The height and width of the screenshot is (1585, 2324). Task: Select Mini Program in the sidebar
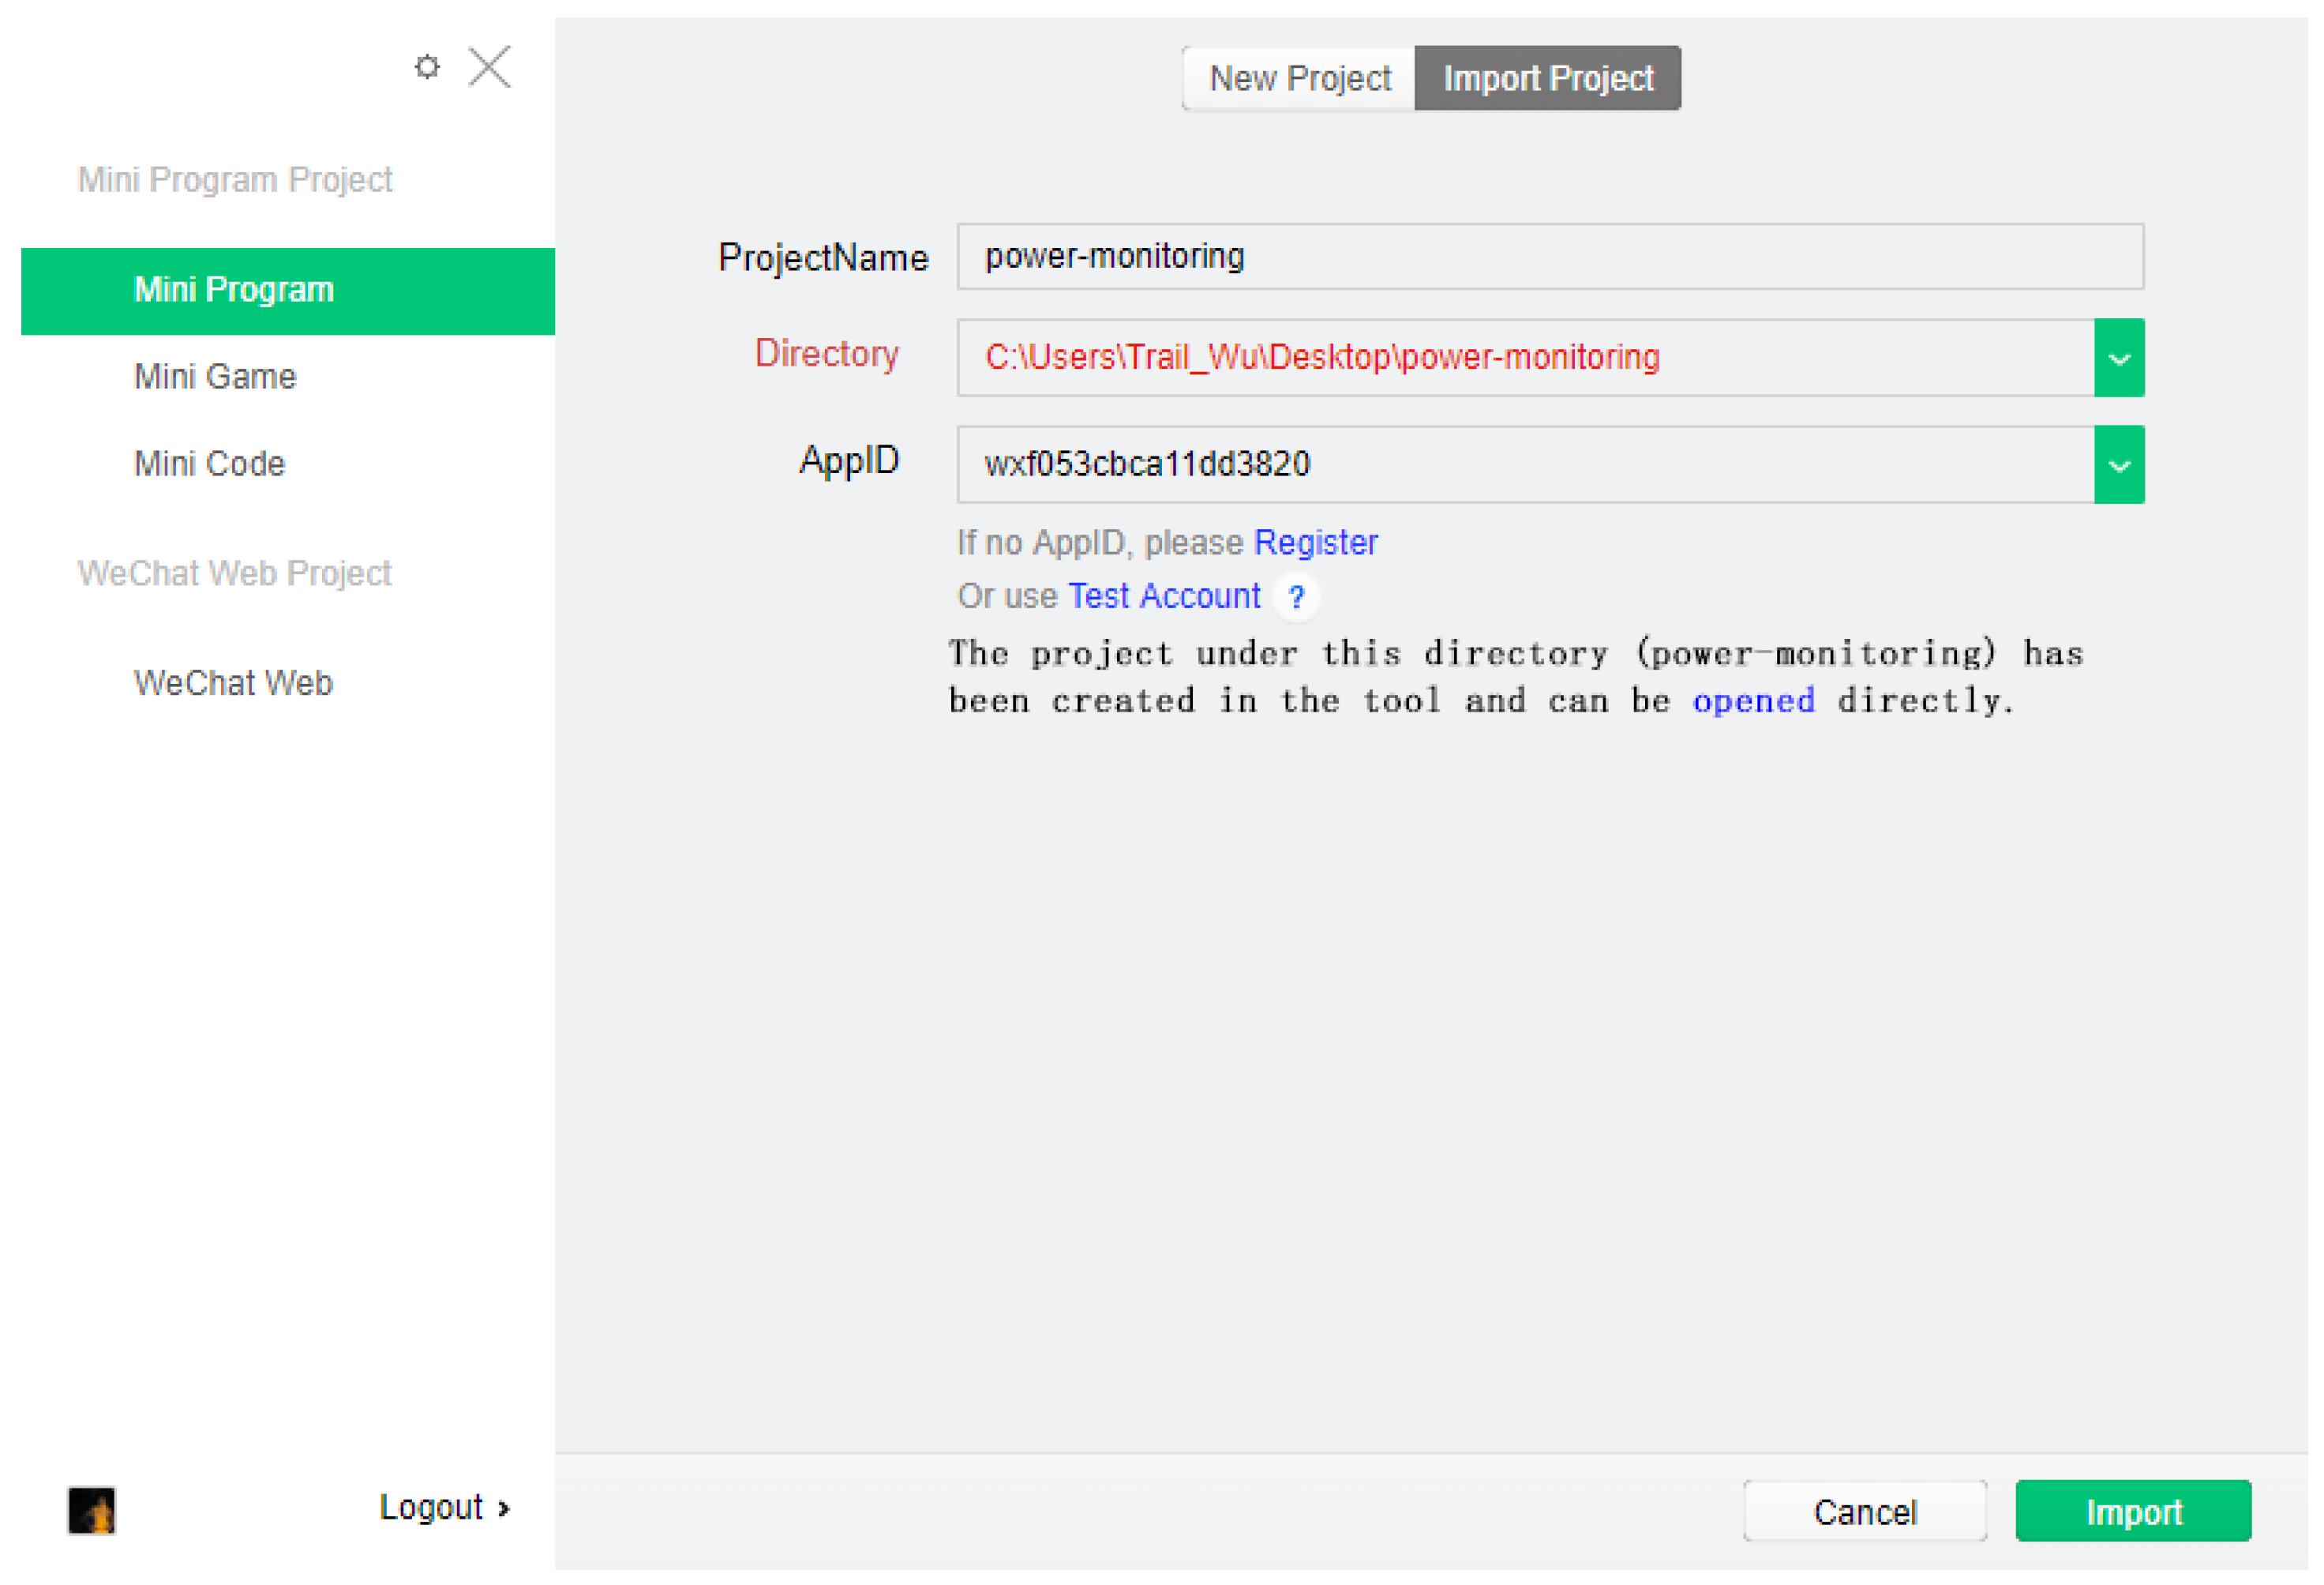[288, 290]
